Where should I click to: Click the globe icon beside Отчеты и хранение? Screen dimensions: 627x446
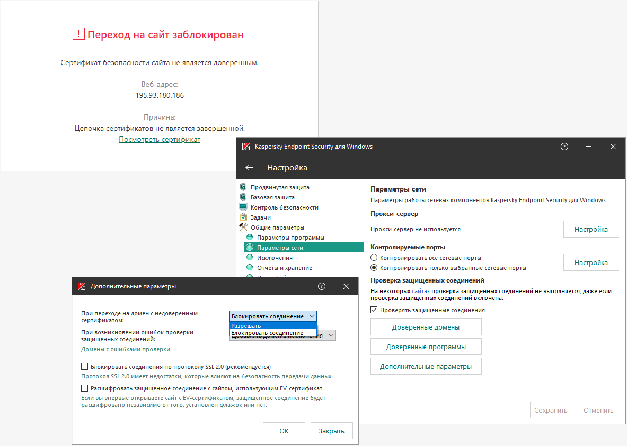(250, 267)
